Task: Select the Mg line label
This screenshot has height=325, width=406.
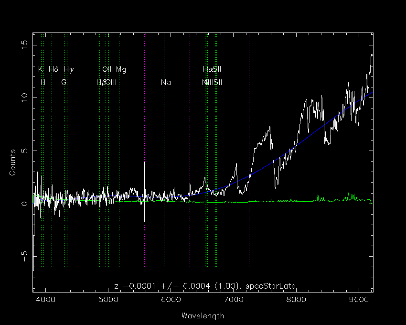Action: coord(121,69)
